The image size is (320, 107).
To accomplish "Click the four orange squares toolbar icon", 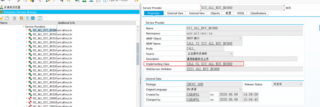I will tap(21, 18).
